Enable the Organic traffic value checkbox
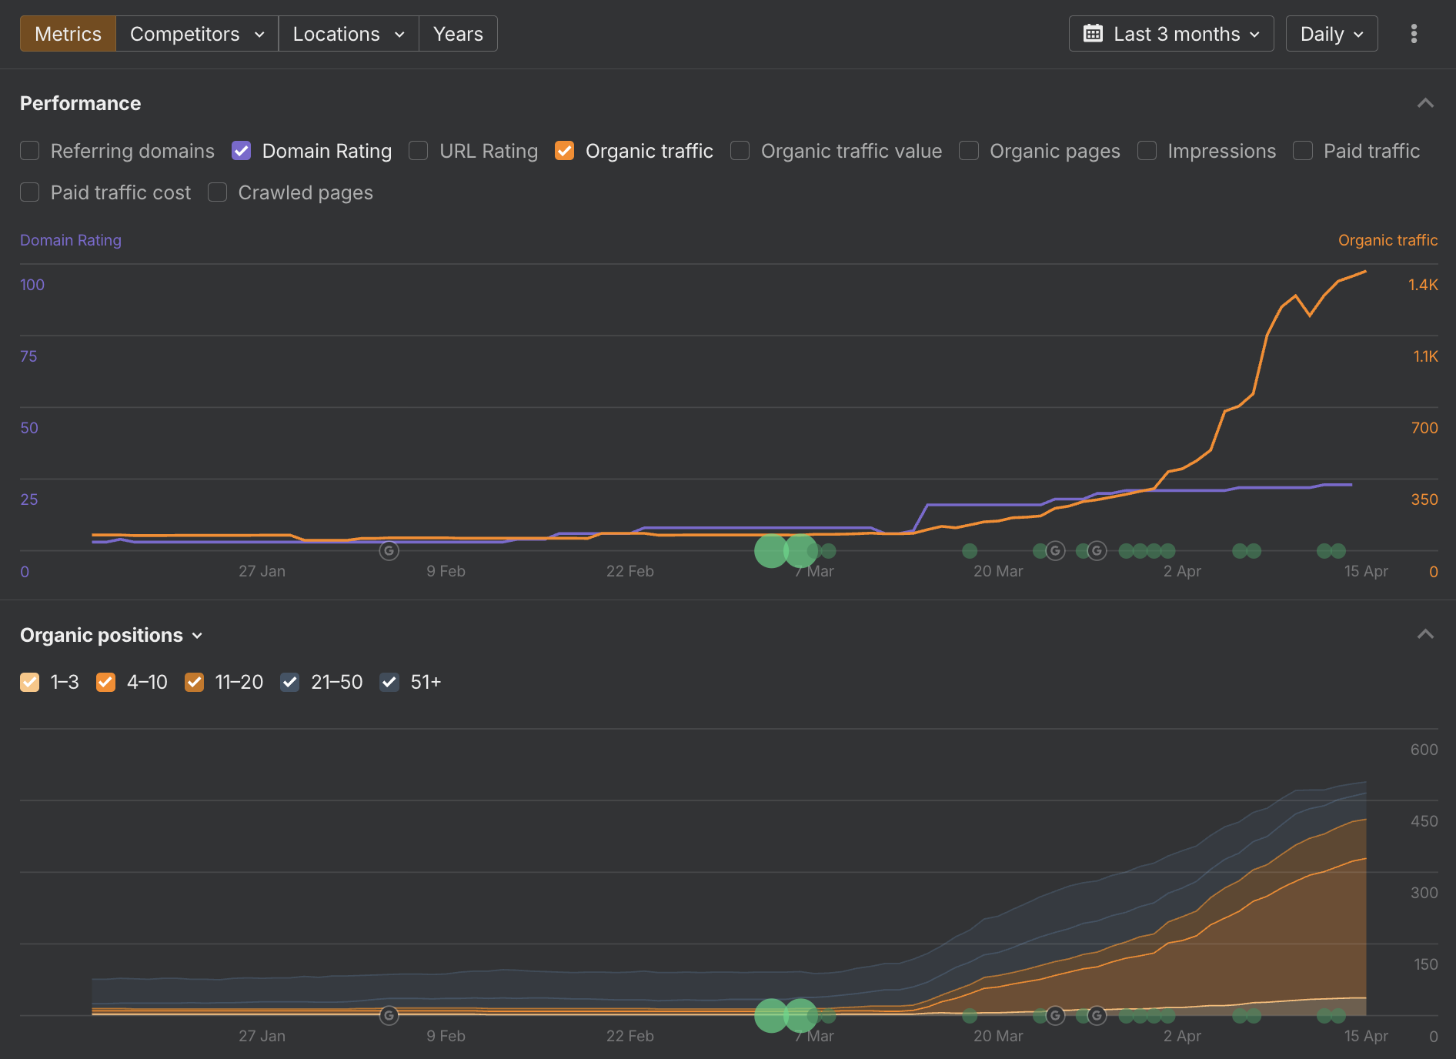Viewport: 1456px width, 1059px height. 740,151
